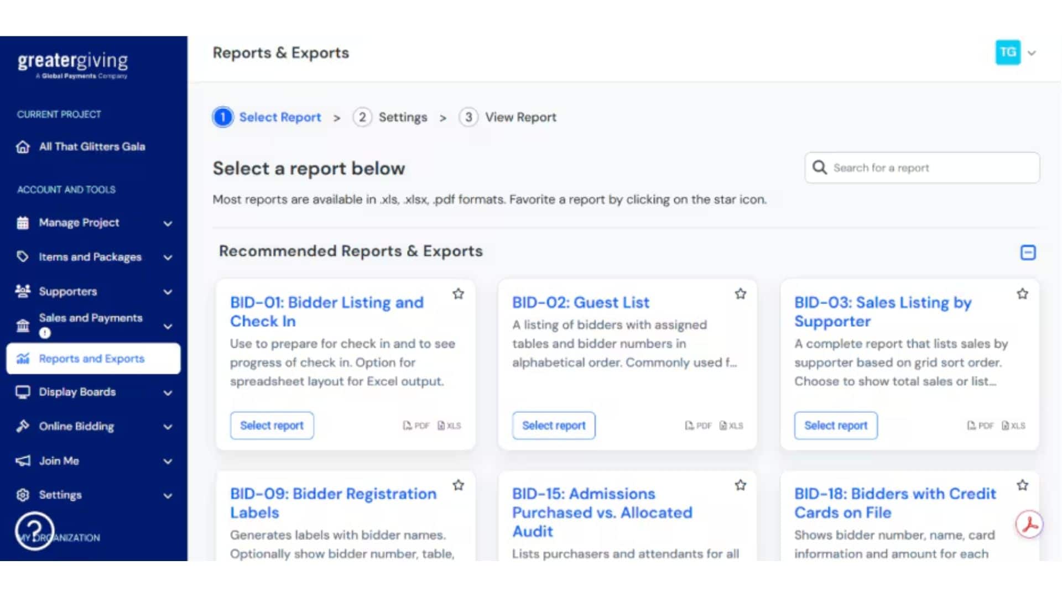Open the help question mark icon
The height and width of the screenshot is (597, 1062).
[34, 531]
